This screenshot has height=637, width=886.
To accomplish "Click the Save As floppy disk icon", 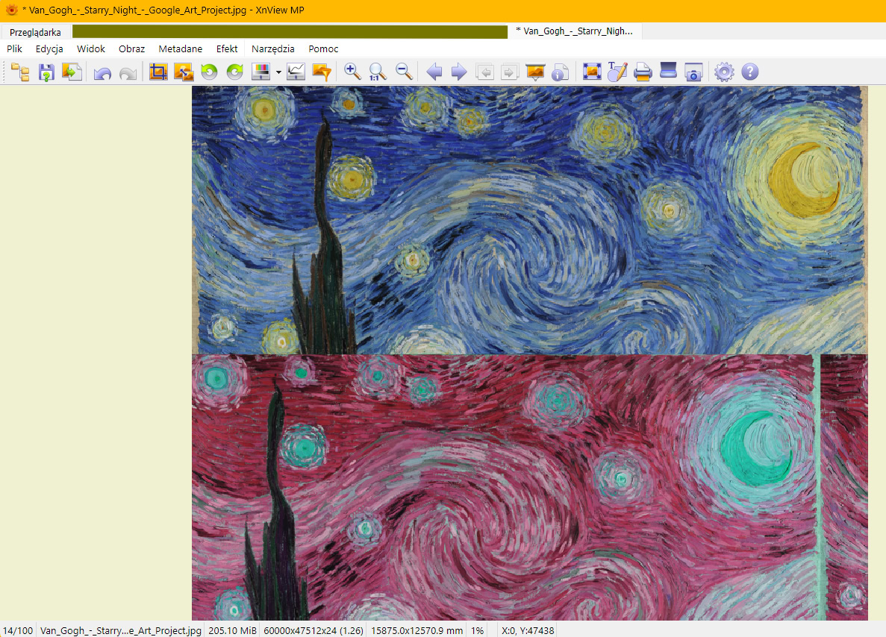I will [x=46, y=72].
